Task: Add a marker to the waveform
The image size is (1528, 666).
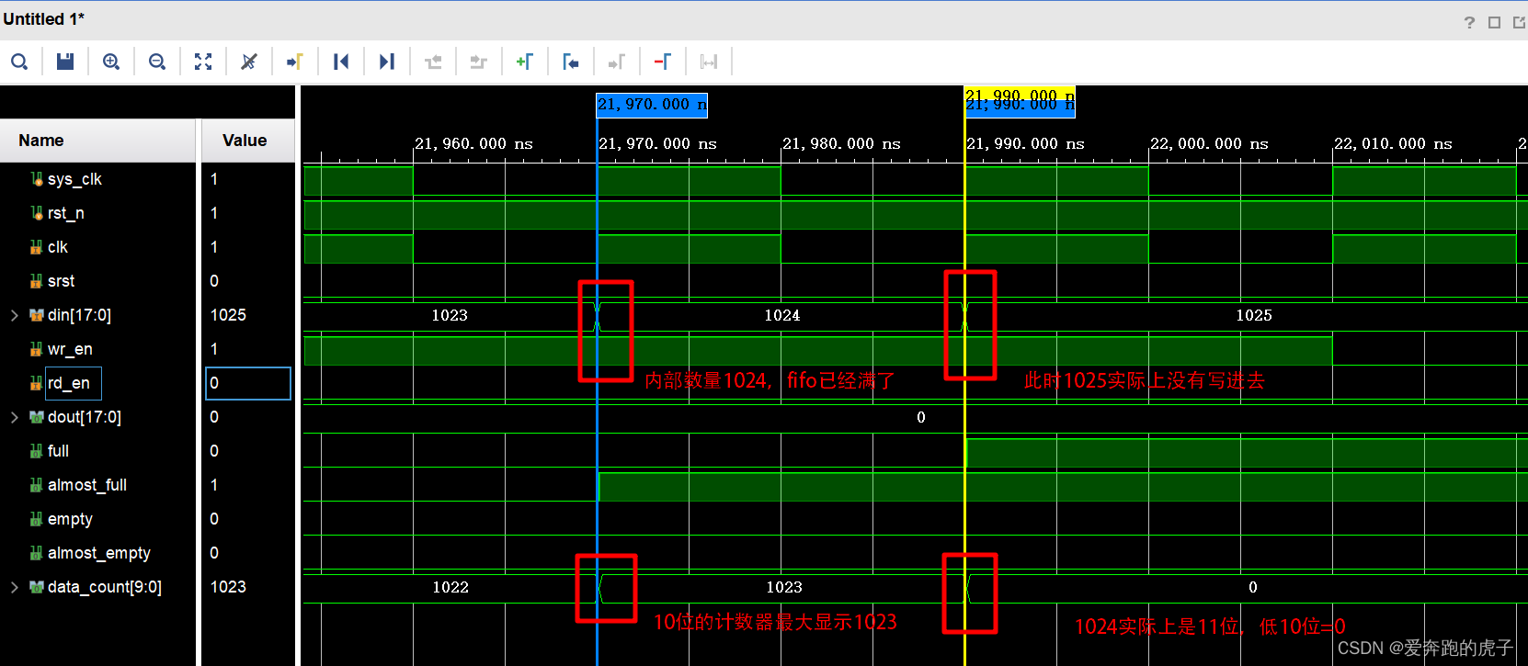Action: [x=525, y=62]
